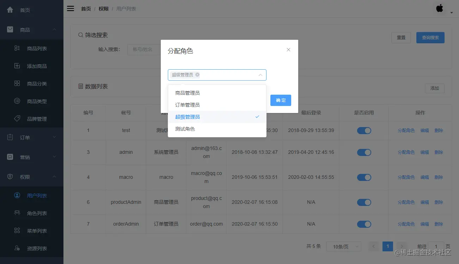459x264 pixels.
Task: Click the Apple avatar icon top right
Action: [440, 8]
